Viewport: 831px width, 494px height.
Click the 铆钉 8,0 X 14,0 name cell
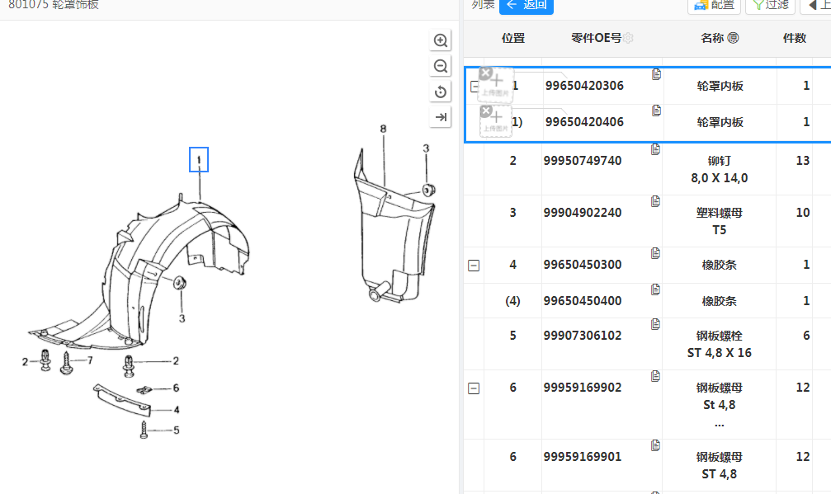pyautogui.click(x=719, y=169)
